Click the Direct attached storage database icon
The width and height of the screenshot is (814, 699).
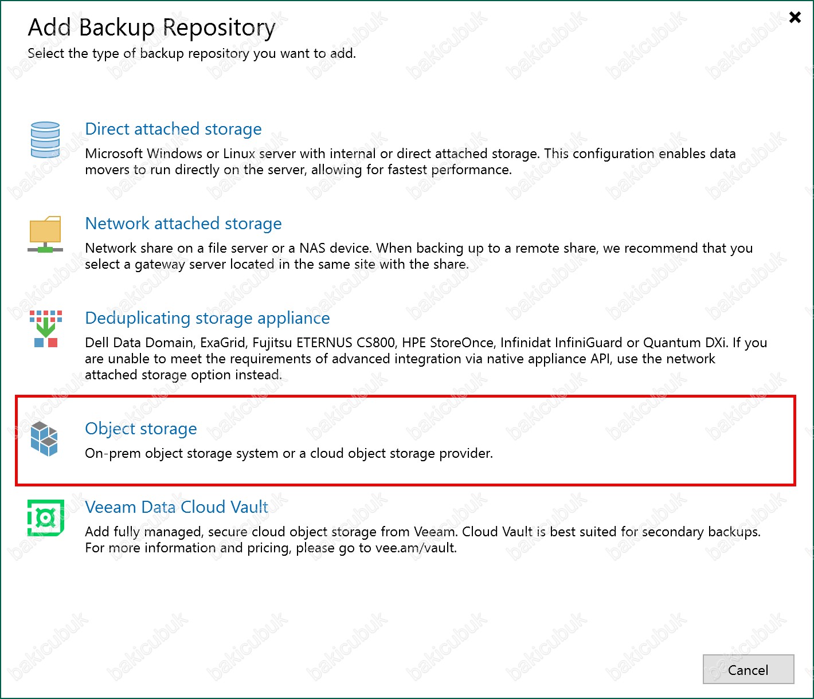[45, 140]
